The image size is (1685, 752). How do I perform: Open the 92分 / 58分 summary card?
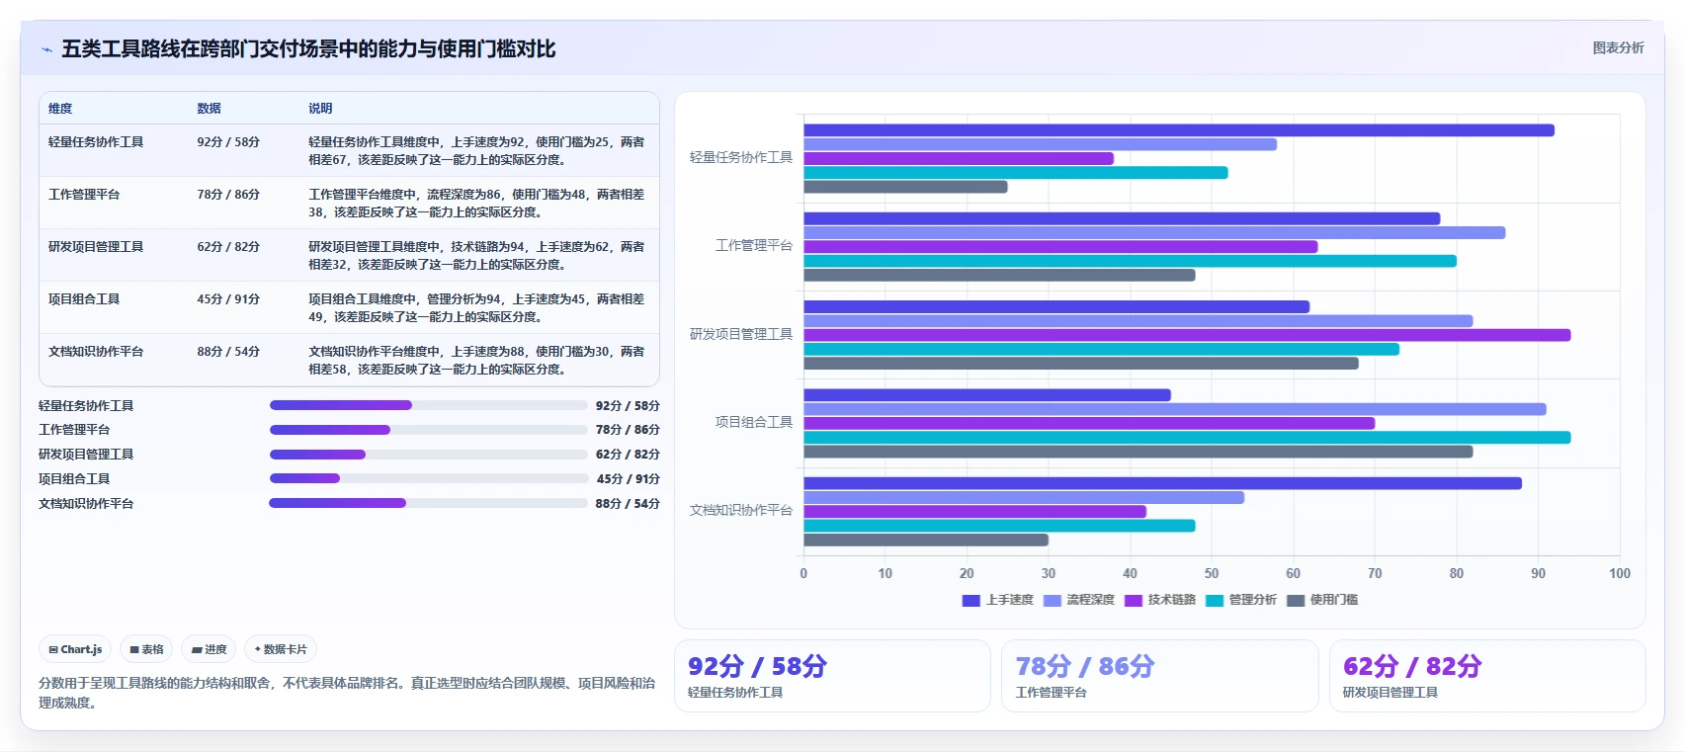coord(832,676)
